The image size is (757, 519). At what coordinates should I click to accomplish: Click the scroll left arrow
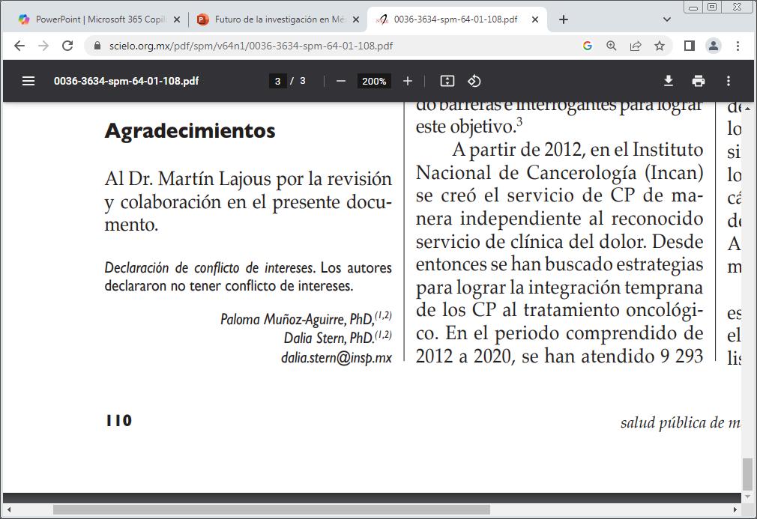pyautogui.click(x=9, y=509)
